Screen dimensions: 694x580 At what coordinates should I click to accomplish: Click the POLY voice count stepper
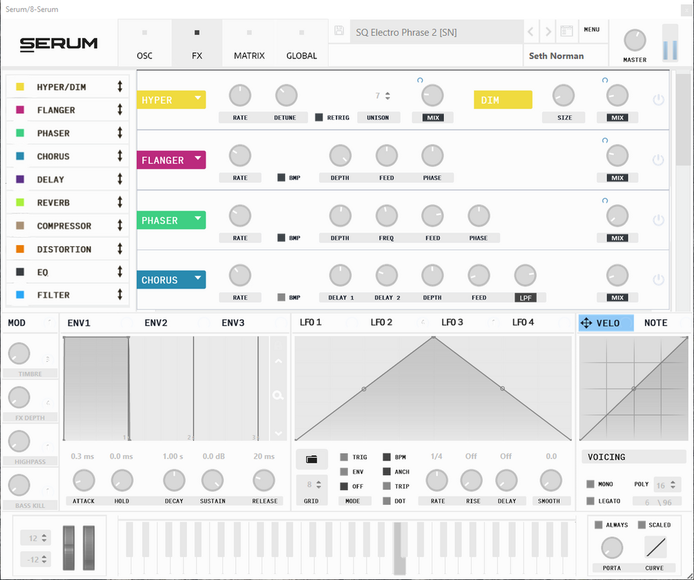(673, 485)
